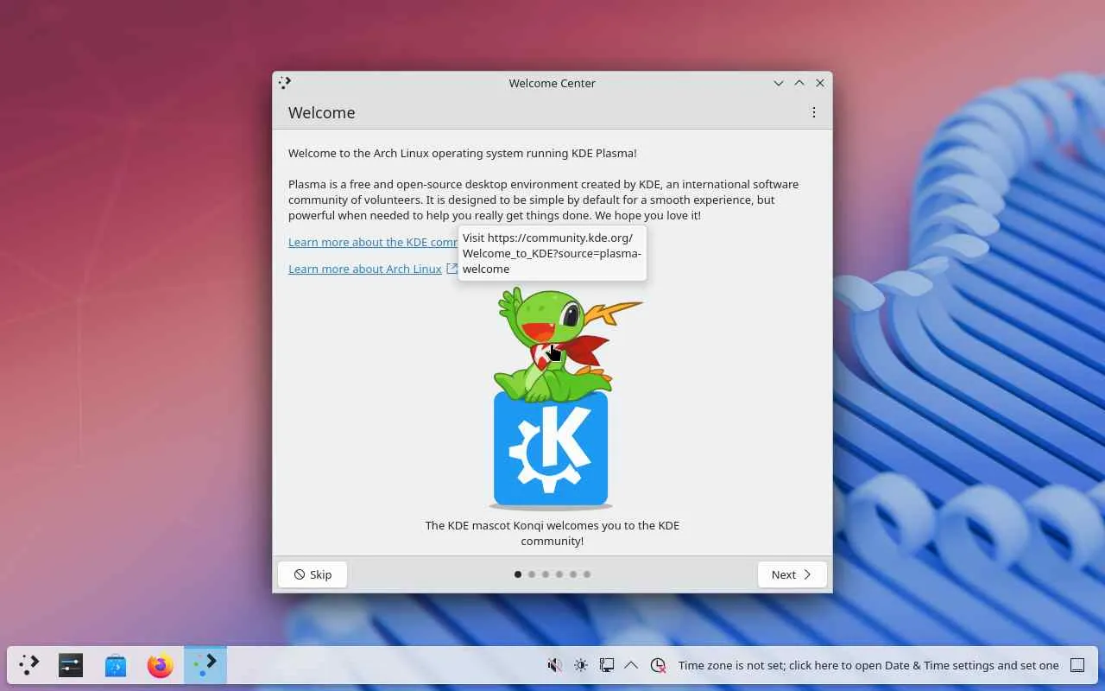The image size is (1105, 691).
Task: Open the display configuration tray icon
Action: 607,665
